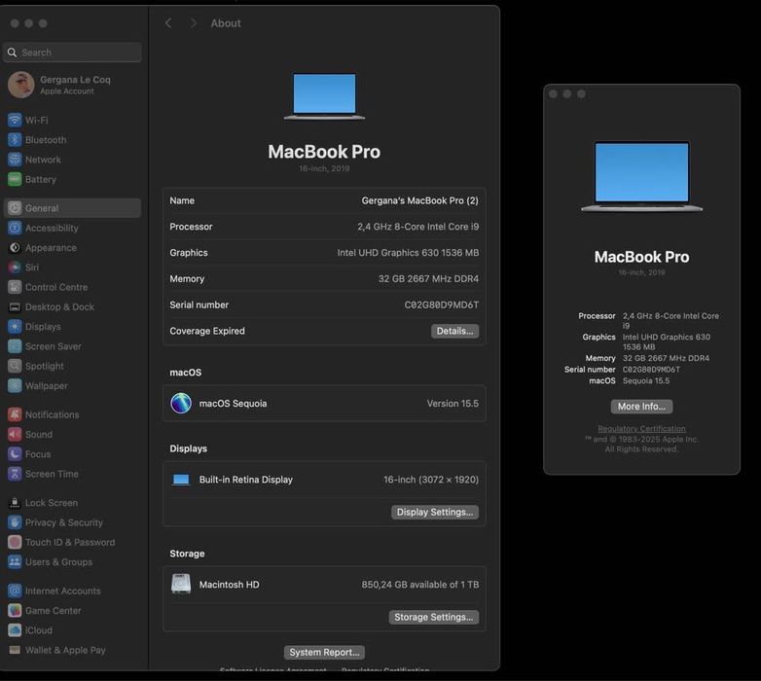Open Bluetooth icon in sidebar

[x=15, y=140]
